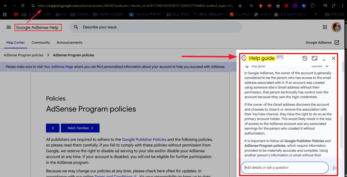Go to the previous policy article
The image size is (347, 177).
(x=53, y=128)
